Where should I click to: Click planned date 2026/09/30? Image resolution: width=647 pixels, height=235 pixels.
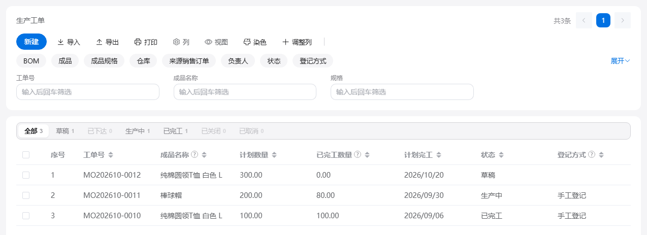coord(424,195)
